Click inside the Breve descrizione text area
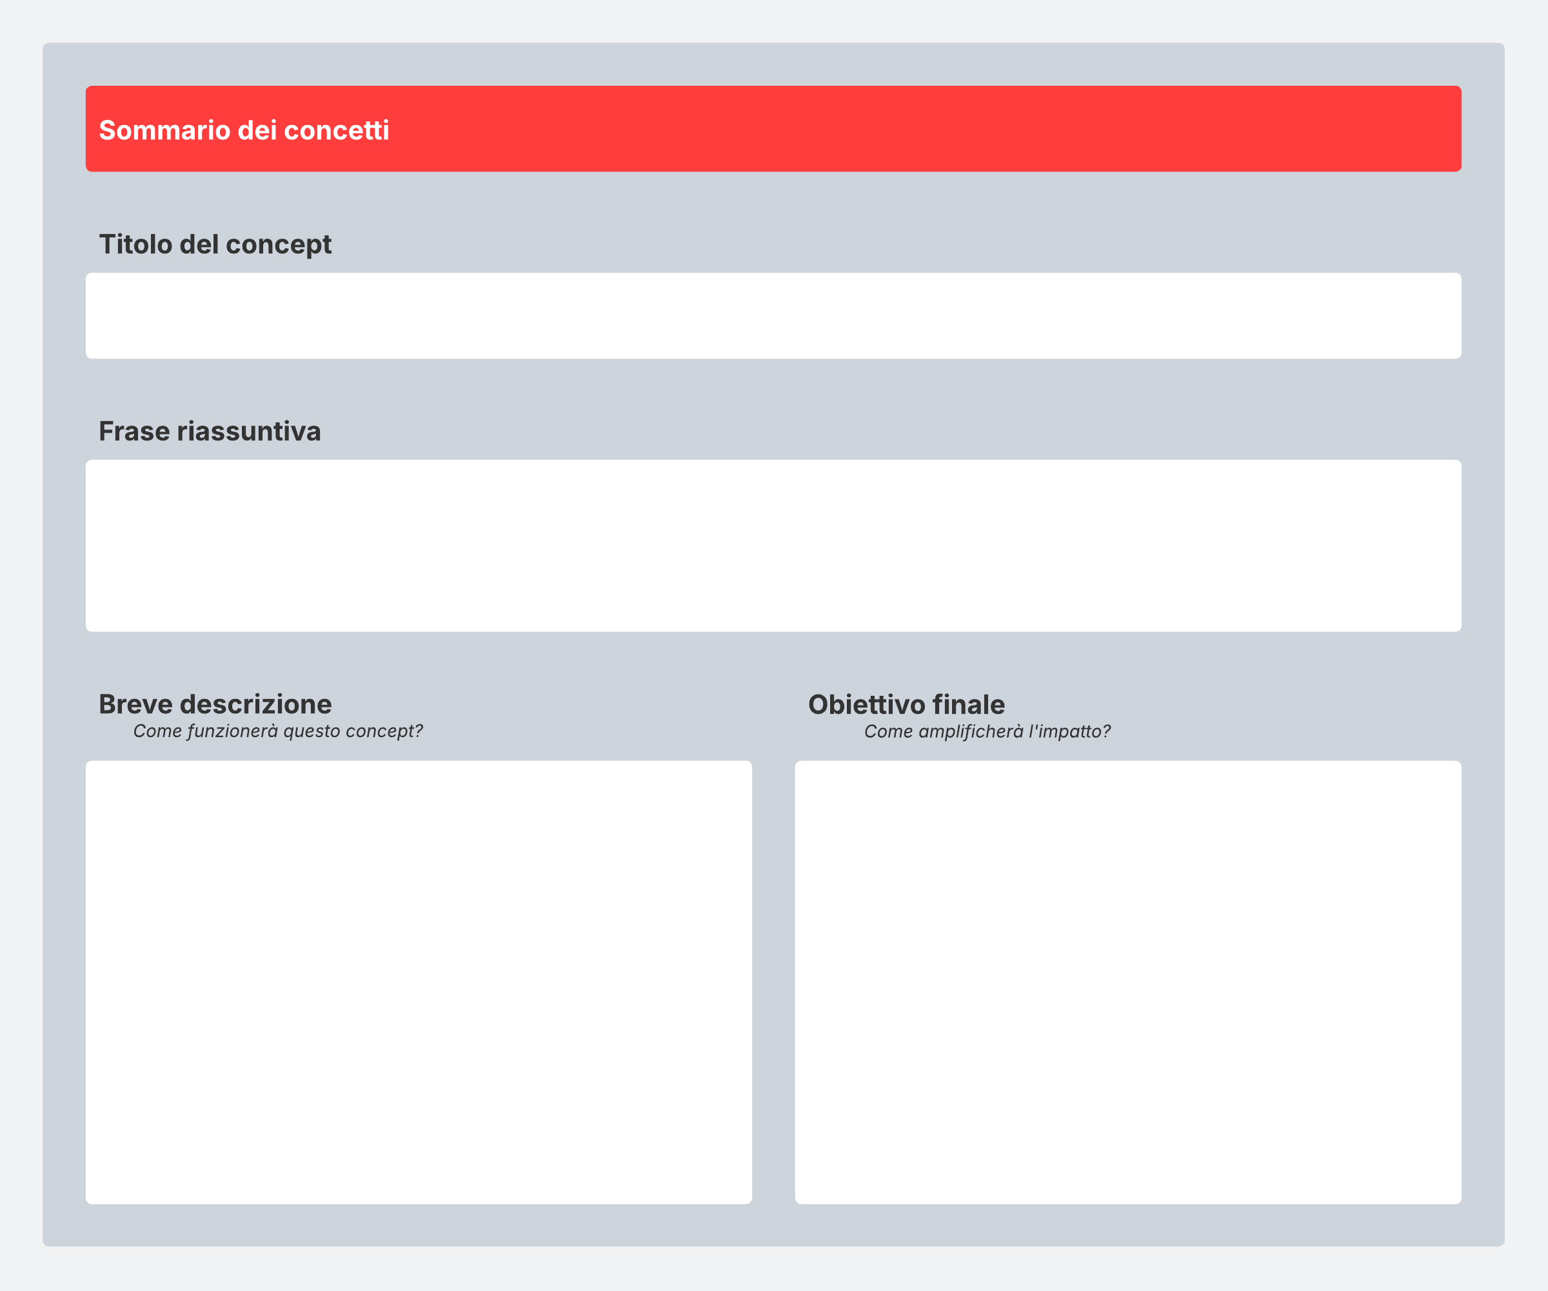1548x1291 pixels. 419,982
